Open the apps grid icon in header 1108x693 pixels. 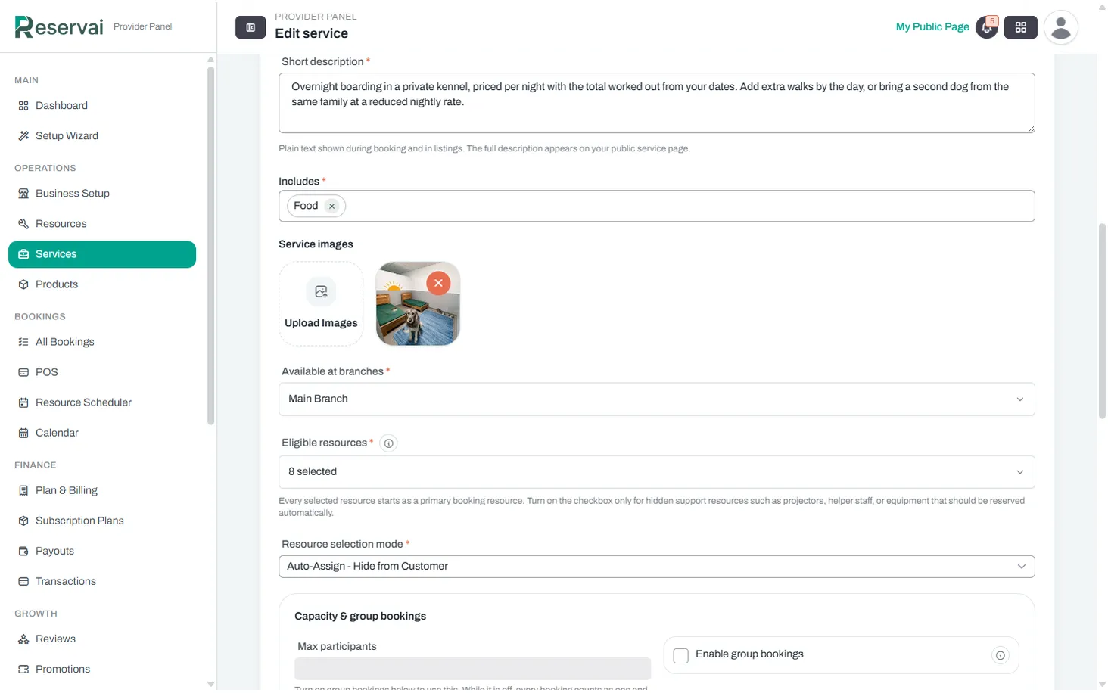tap(1020, 27)
